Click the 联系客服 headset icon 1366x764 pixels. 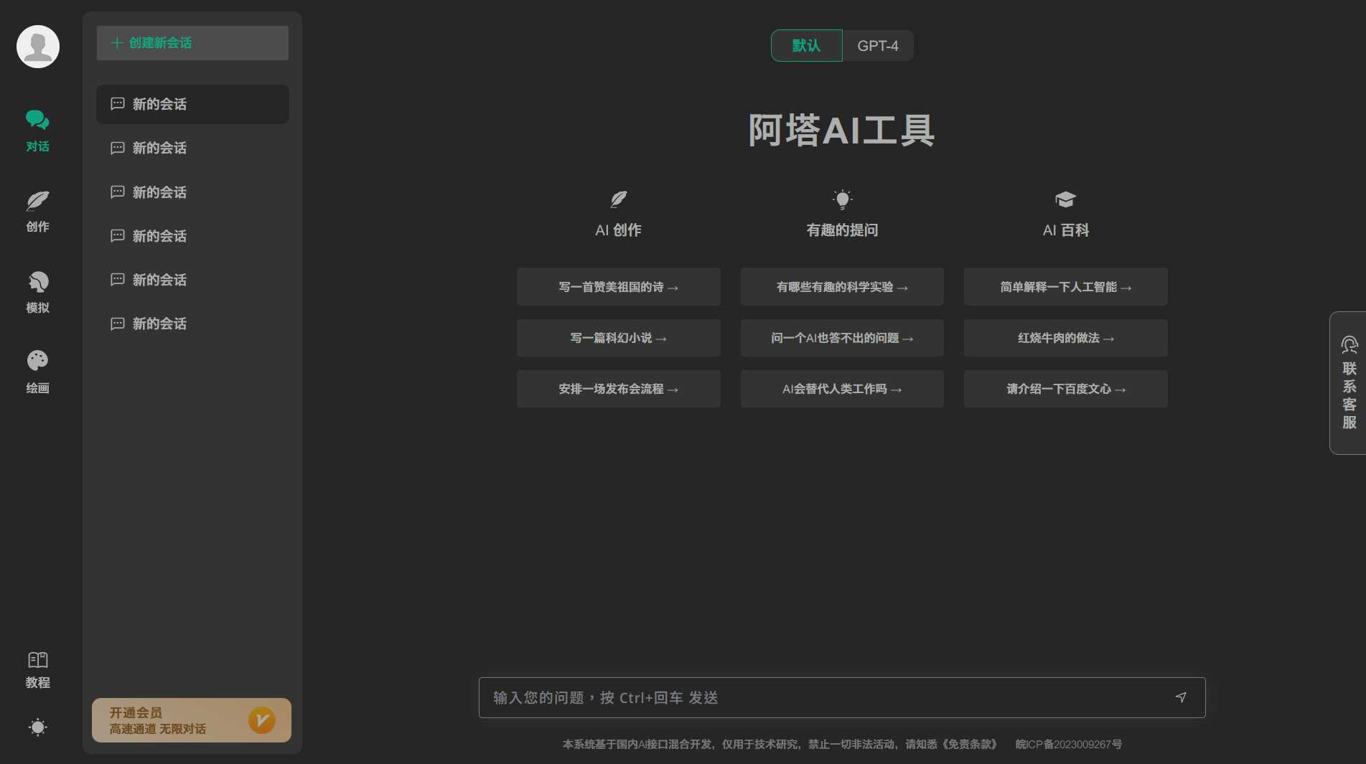[x=1349, y=345]
